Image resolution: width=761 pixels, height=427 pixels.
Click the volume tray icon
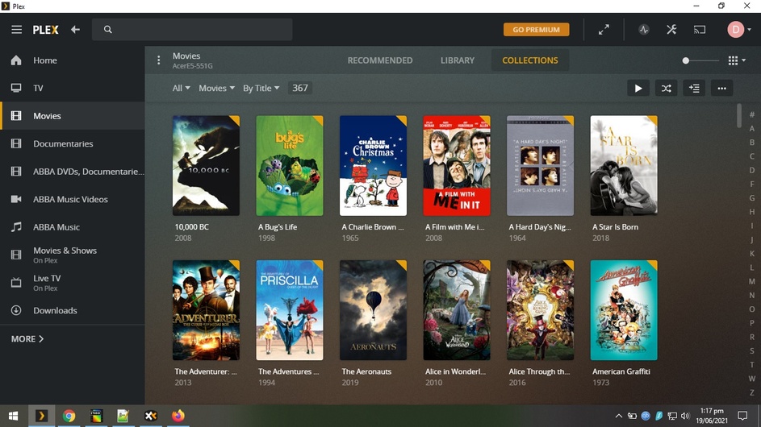[x=685, y=416]
